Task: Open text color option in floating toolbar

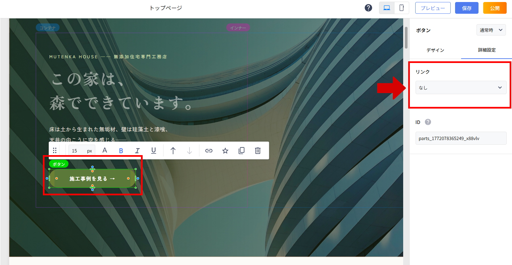Action: tap(105, 151)
